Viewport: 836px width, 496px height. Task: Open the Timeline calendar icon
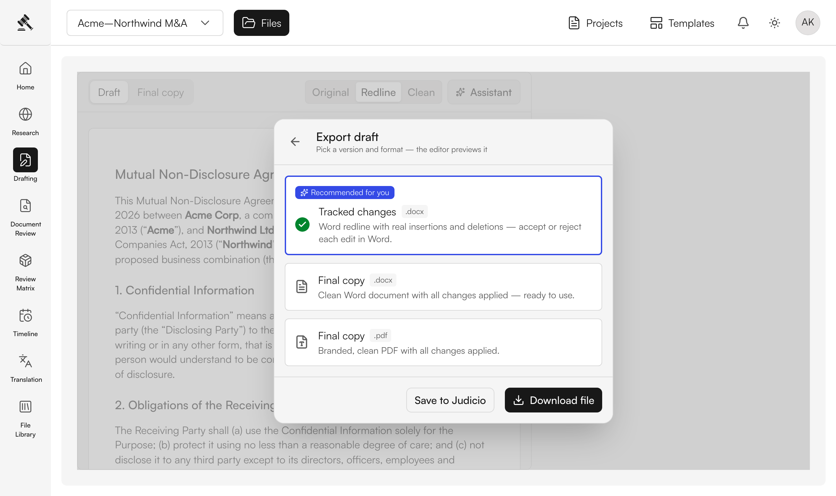tap(25, 316)
